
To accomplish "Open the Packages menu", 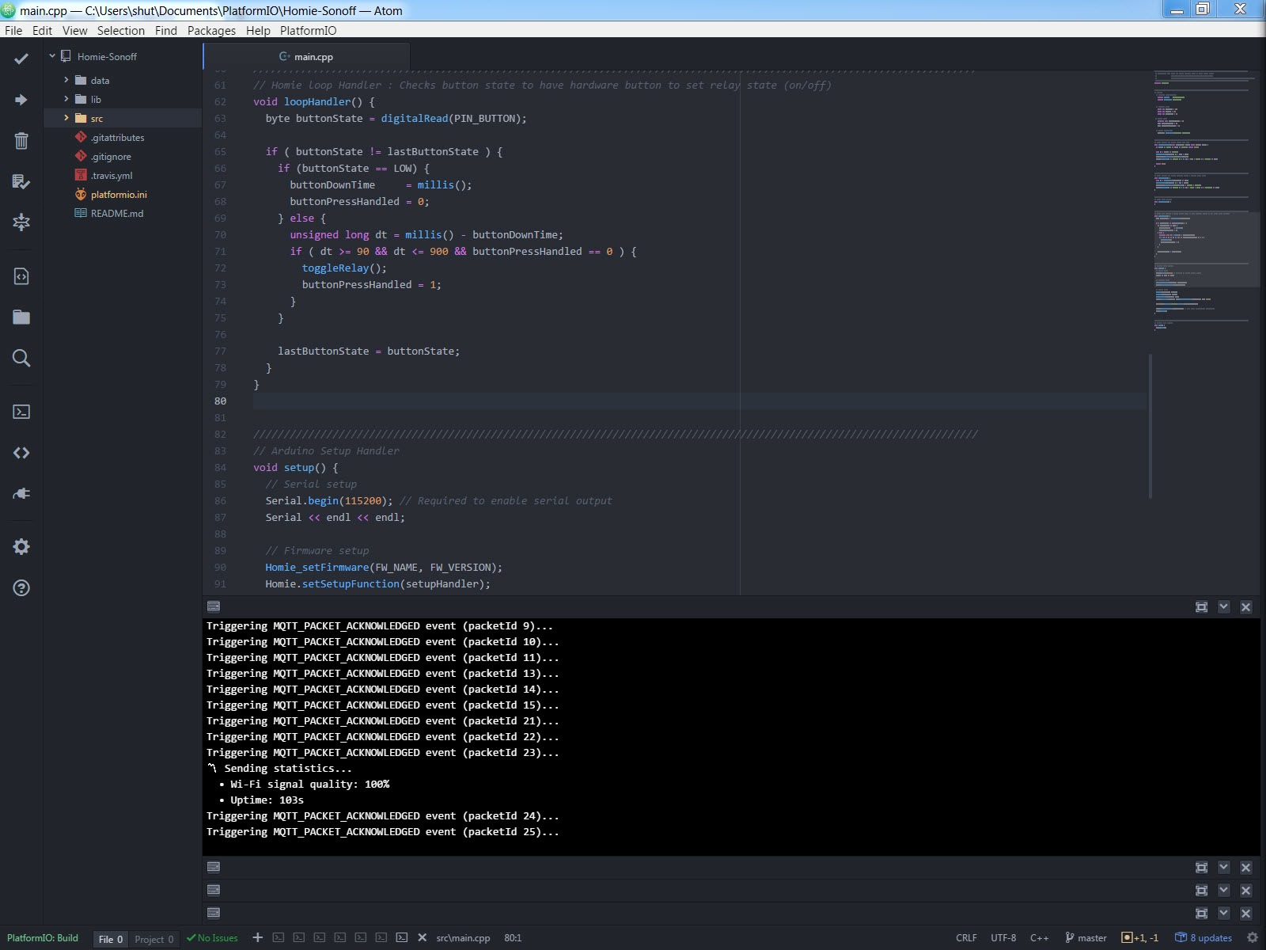I will (x=211, y=30).
